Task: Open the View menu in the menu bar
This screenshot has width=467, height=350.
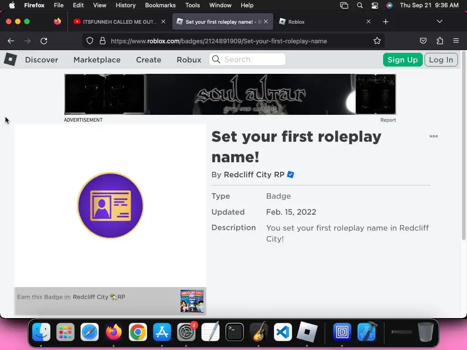Action: tap(99, 5)
